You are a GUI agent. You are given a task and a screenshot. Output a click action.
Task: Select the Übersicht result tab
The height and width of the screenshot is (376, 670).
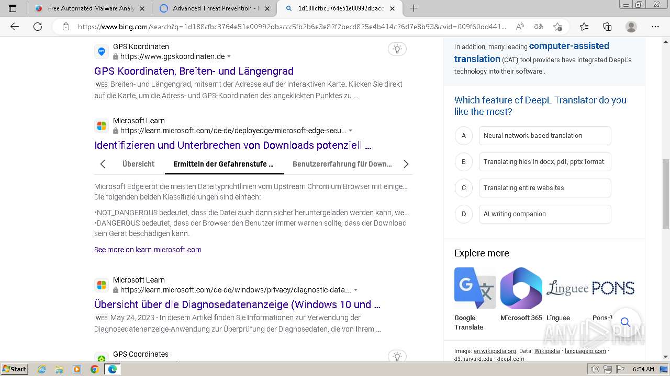pos(138,164)
